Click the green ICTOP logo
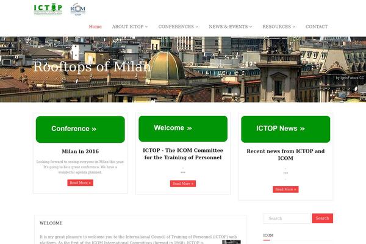Screen dimensions: 366x244 [48, 9]
